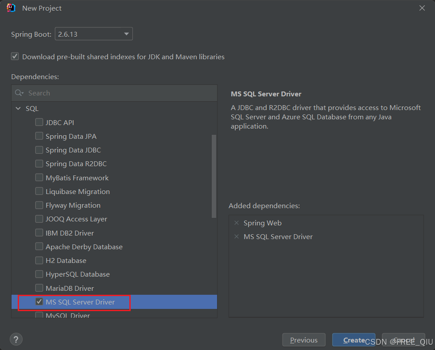
Task: Click the JOOQ Access Layer label text
Action: 76,219
